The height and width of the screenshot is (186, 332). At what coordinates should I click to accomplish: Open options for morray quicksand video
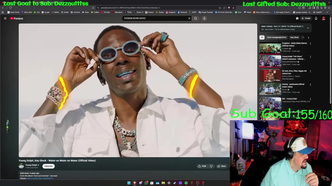point(310,85)
